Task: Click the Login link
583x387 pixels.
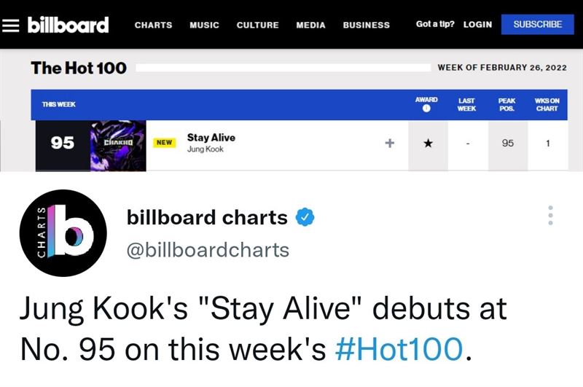Action: pos(477,25)
